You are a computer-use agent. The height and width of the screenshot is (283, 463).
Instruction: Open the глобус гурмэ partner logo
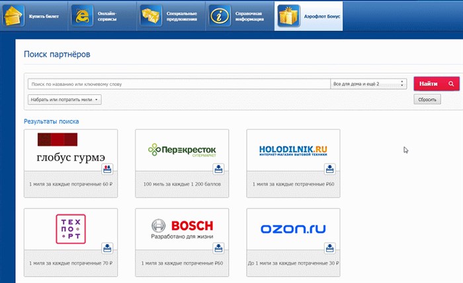(x=71, y=148)
